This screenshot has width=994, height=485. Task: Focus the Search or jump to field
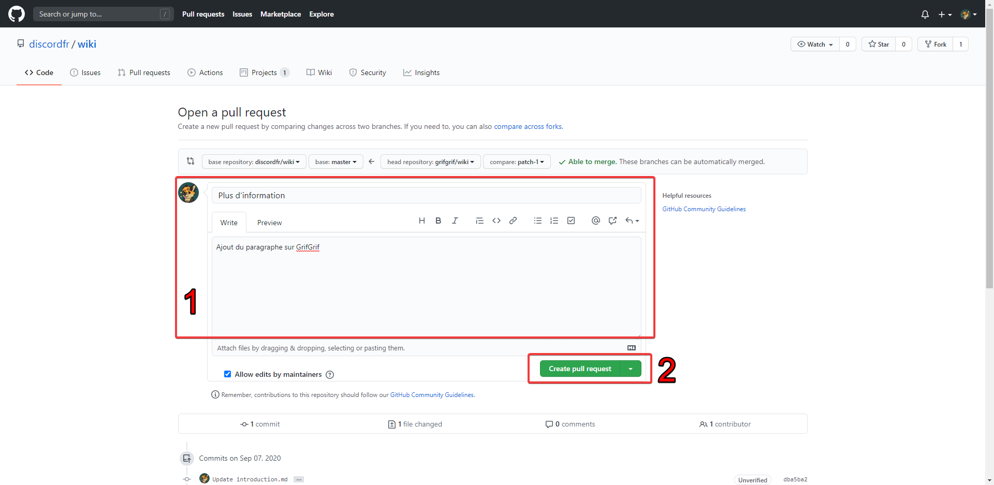point(103,14)
